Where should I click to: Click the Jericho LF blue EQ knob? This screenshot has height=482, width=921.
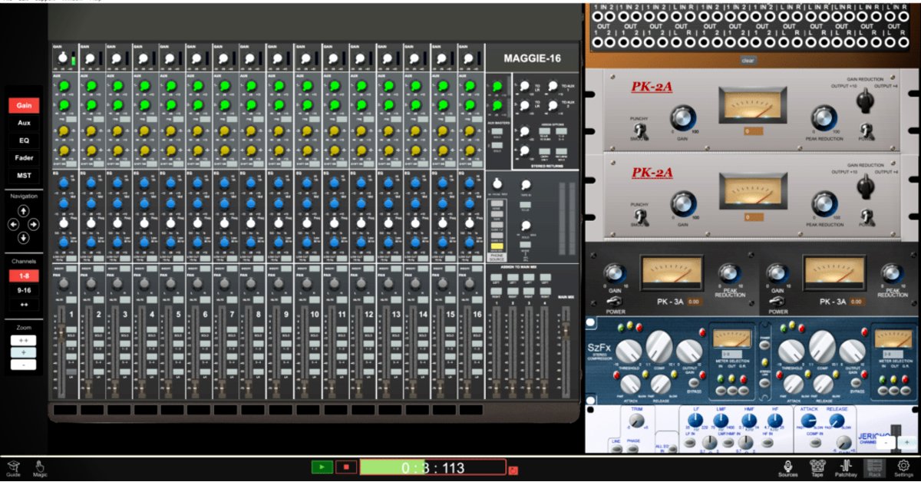(x=697, y=421)
